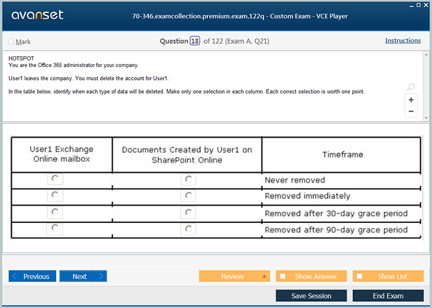Viewport: 432px width, 308px height.
Task: Open the Instructions link
Action: [403, 41]
